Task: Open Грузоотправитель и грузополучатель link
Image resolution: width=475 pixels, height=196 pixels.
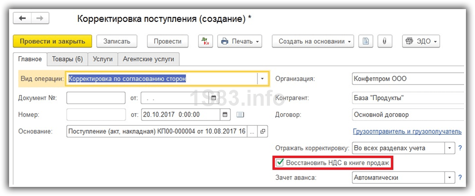Action: tap(407, 132)
